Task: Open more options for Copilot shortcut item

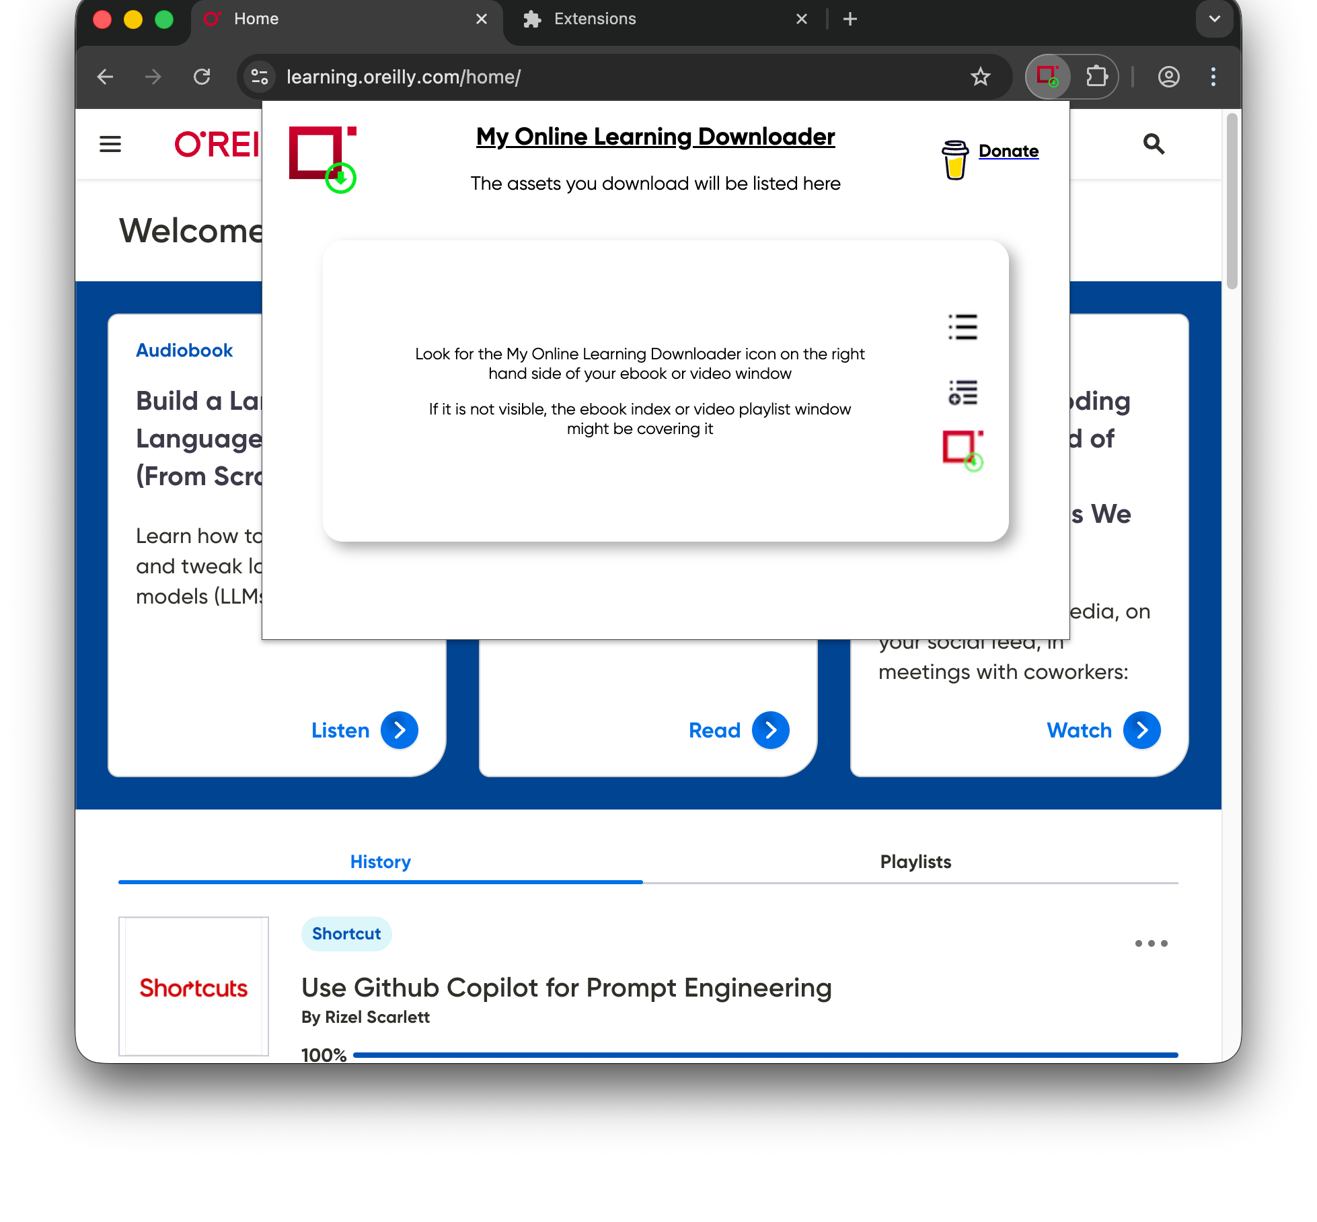Action: (1151, 943)
